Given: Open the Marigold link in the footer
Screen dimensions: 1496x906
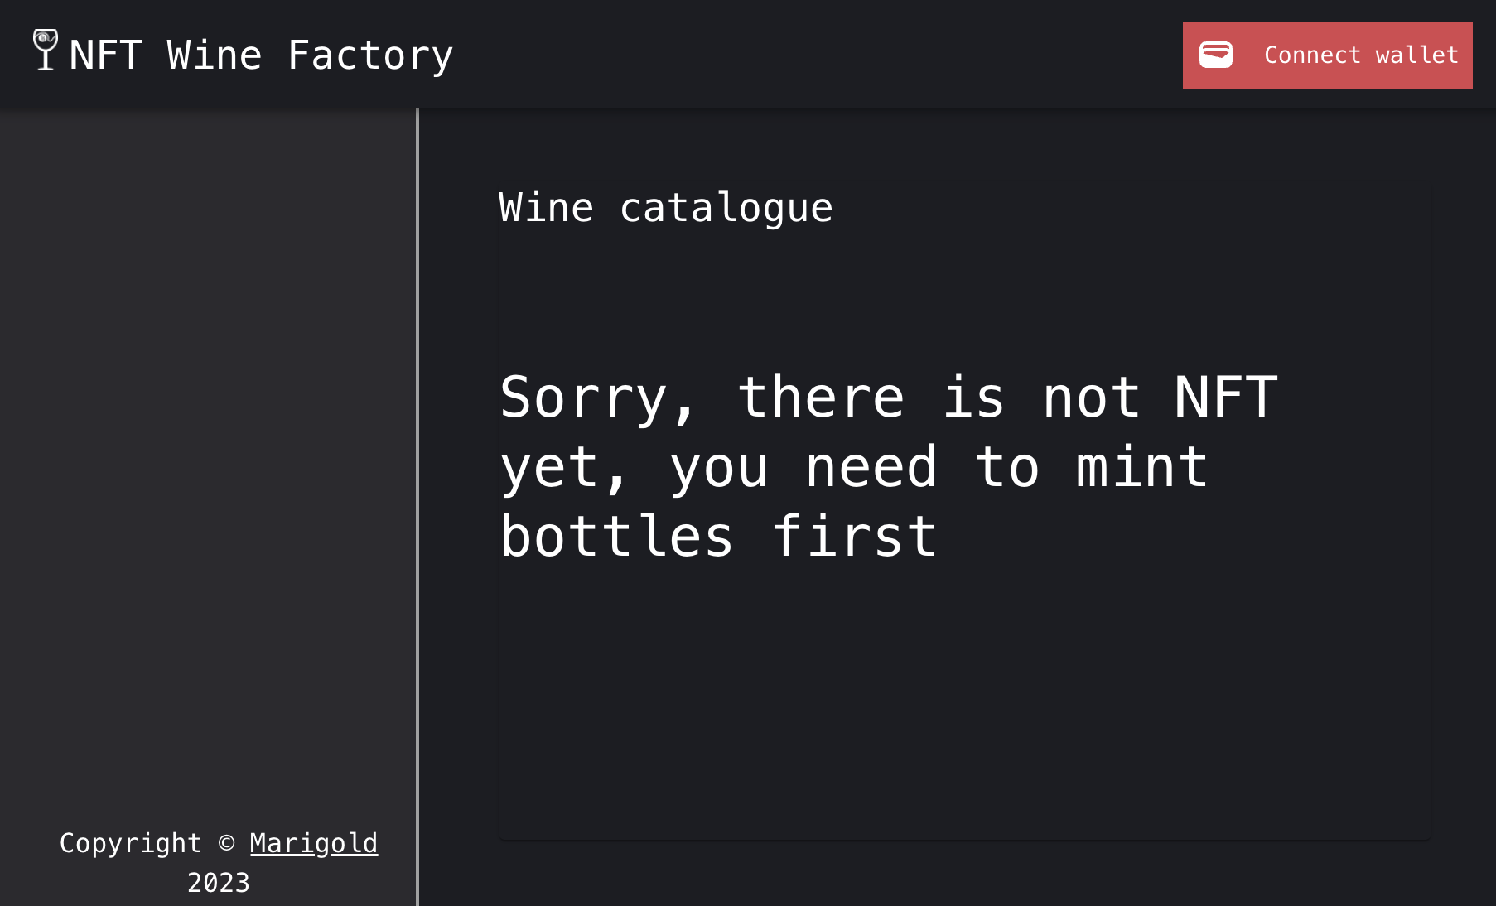Looking at the screenshot, I should click(x=313, y=843).
